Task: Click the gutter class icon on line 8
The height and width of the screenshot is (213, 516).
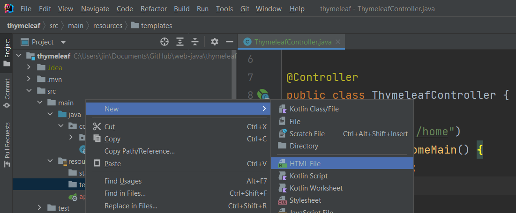Action: pyautogui.click(x=263, y=95)
